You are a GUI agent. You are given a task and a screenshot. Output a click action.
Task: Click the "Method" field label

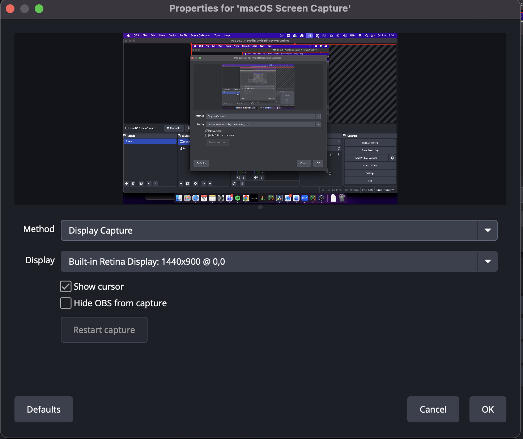(x=39, y=229)
